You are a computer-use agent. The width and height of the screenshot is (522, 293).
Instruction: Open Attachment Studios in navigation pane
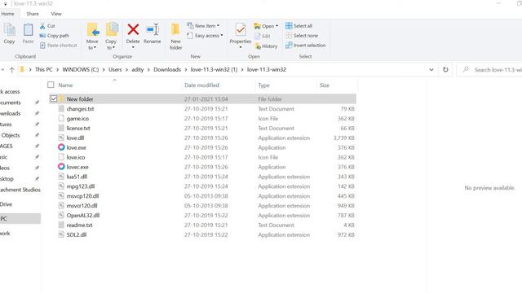[x=20, y=190]
